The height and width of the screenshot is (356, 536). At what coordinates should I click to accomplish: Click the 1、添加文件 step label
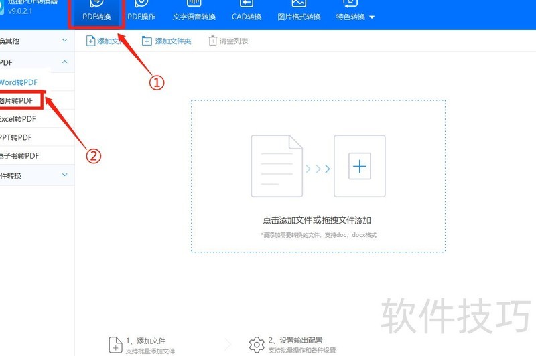coord(146,341)
